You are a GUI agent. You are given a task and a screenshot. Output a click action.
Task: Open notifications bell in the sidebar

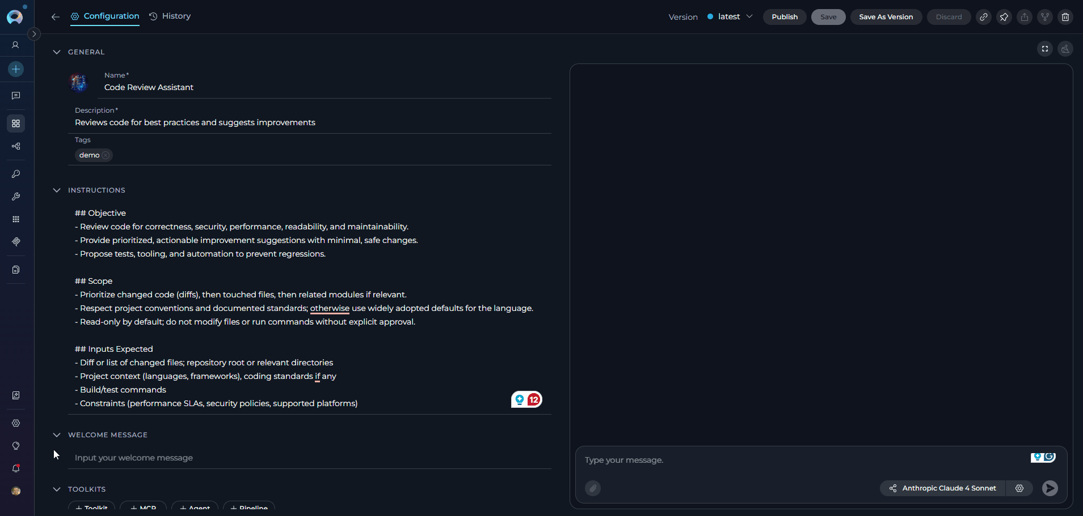click(16, 468)
